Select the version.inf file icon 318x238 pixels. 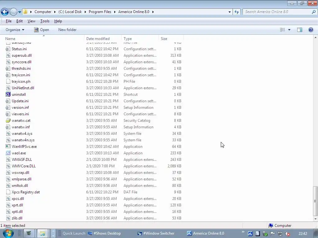8,108
